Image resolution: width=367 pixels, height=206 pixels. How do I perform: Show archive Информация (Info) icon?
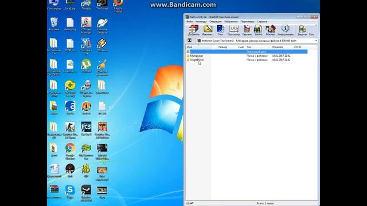[x=286, y=30]
